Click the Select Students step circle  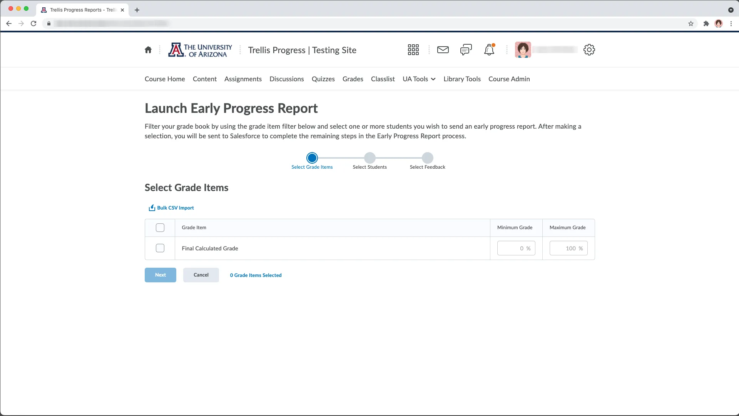(370, 158)
